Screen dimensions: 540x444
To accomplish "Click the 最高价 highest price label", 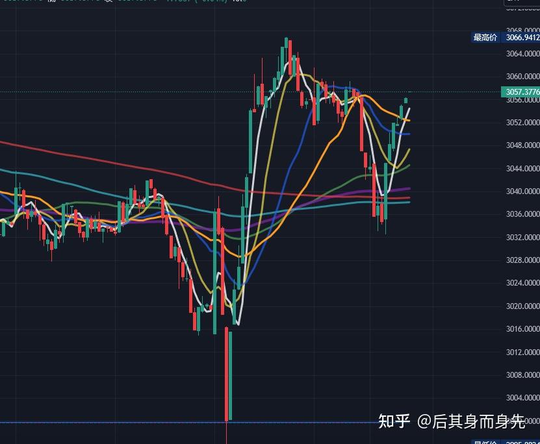I will (485, 38).
